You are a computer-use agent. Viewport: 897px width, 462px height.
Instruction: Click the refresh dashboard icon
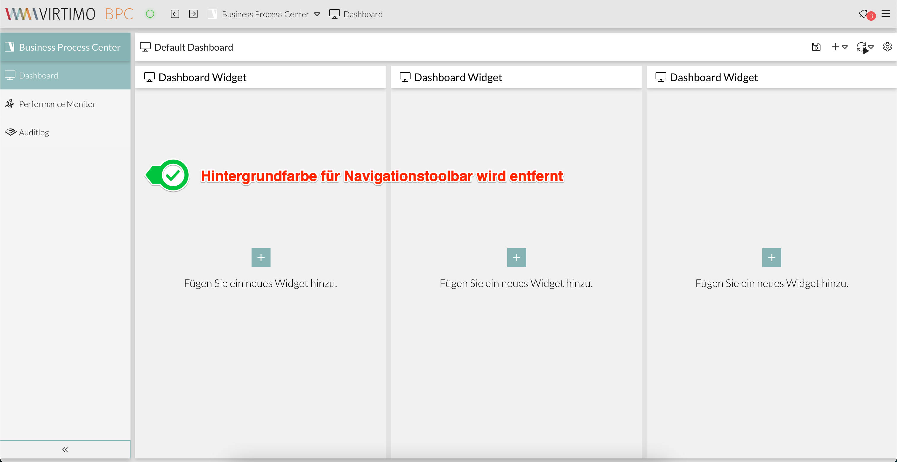(x=861, y=47)
